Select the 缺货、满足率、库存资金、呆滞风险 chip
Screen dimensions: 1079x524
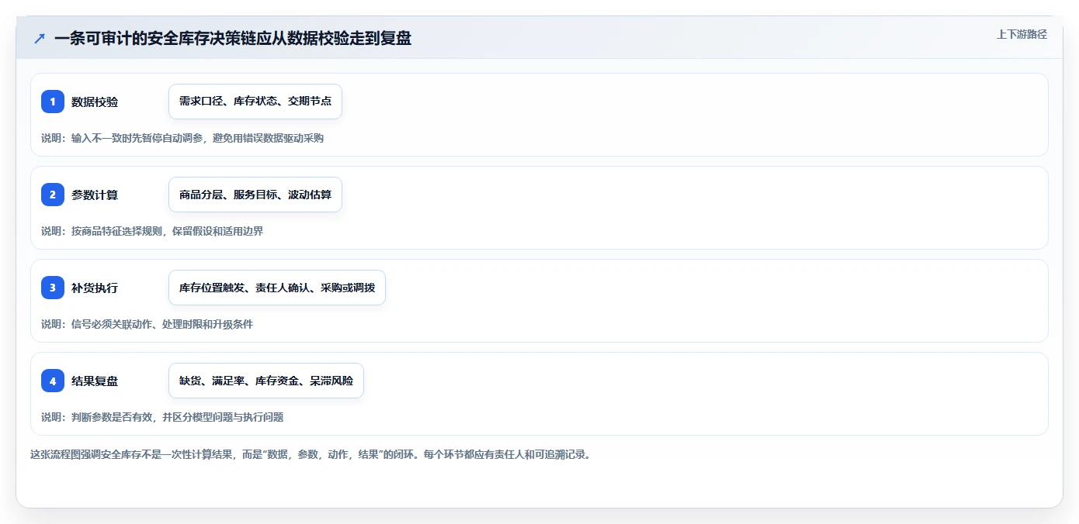pyautogui.click(x=266, y=381)
